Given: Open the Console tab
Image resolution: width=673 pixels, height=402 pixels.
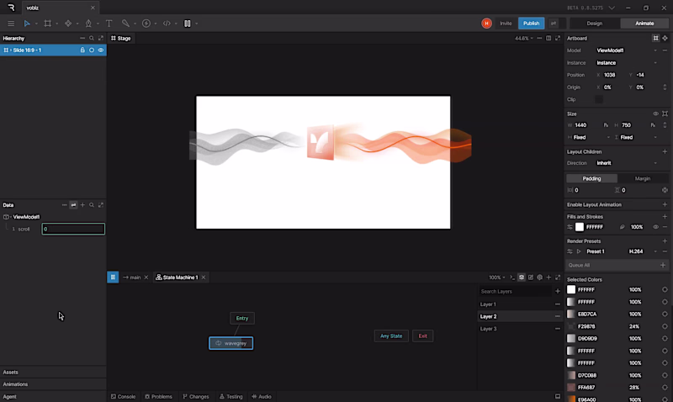Looking at the screenshot, I should click(123, 396).
